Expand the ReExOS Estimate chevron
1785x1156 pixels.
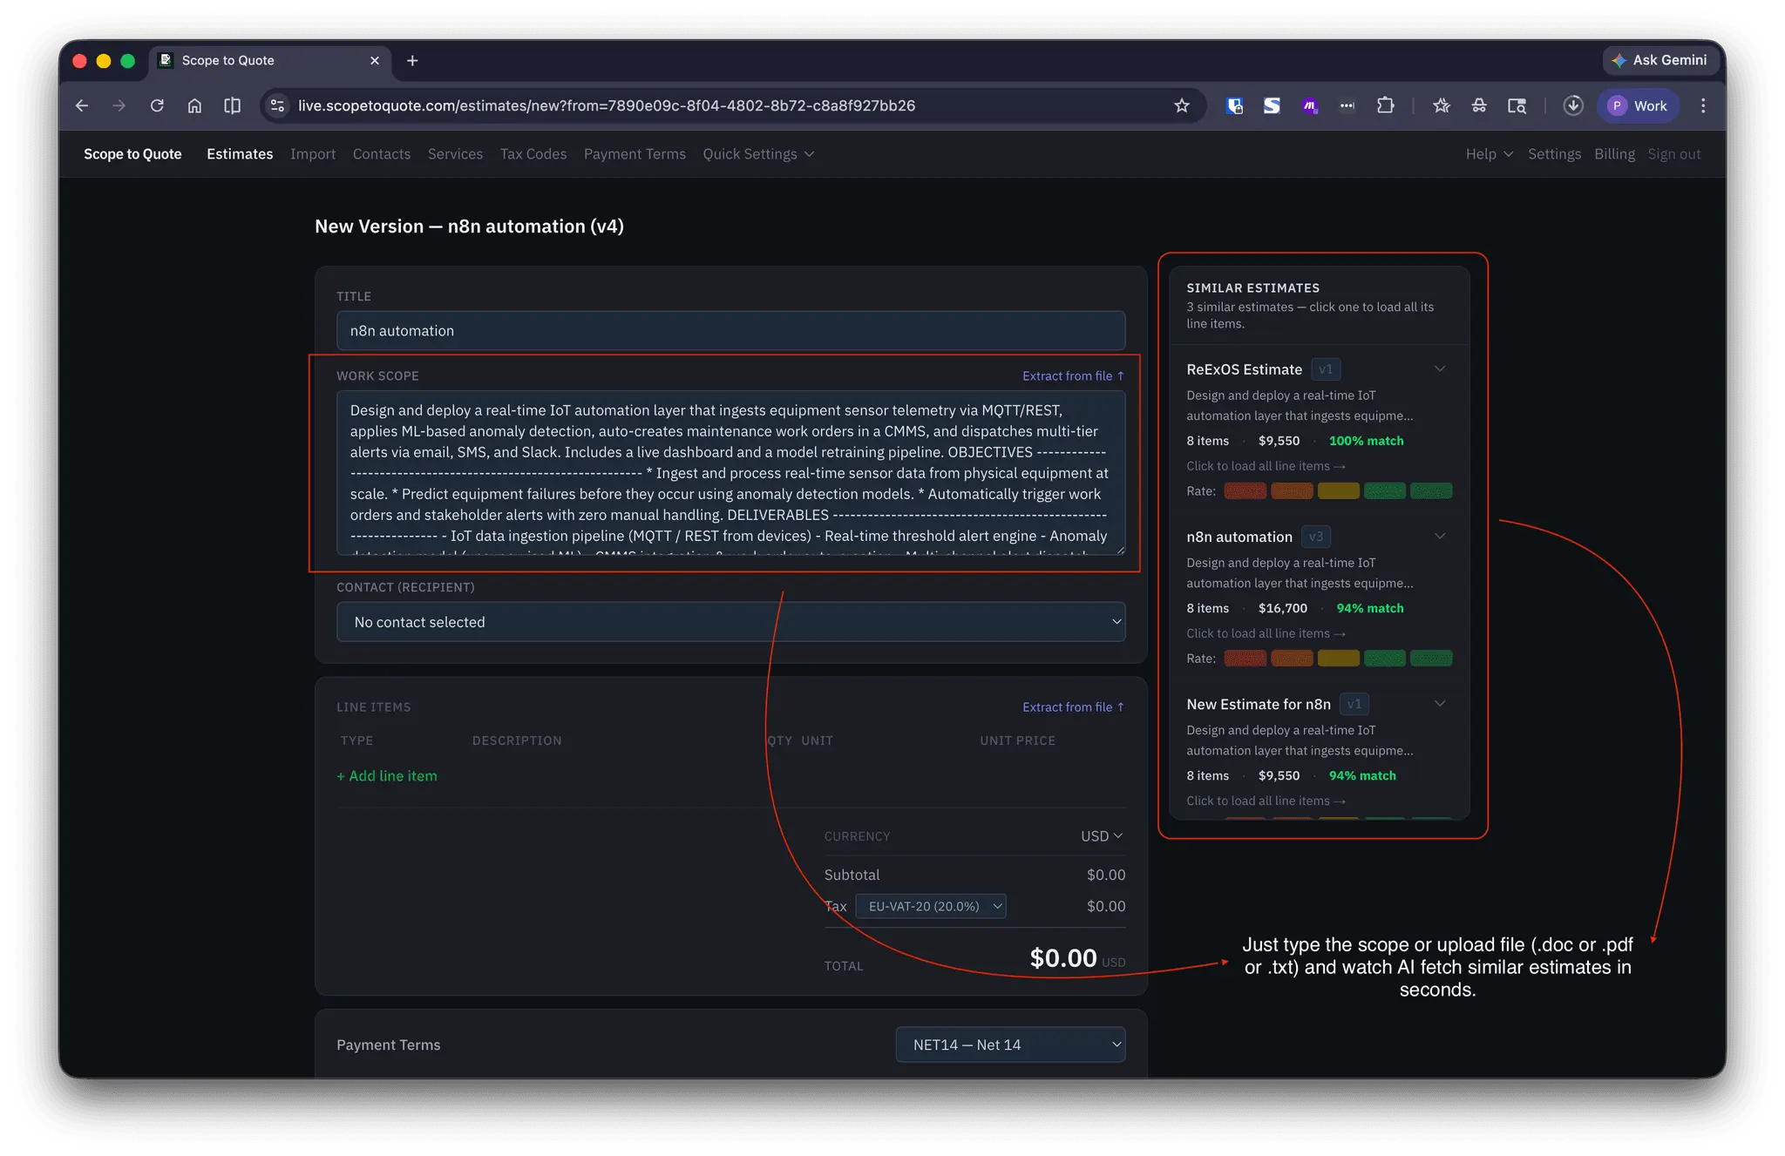click(x=1440, y=368)
